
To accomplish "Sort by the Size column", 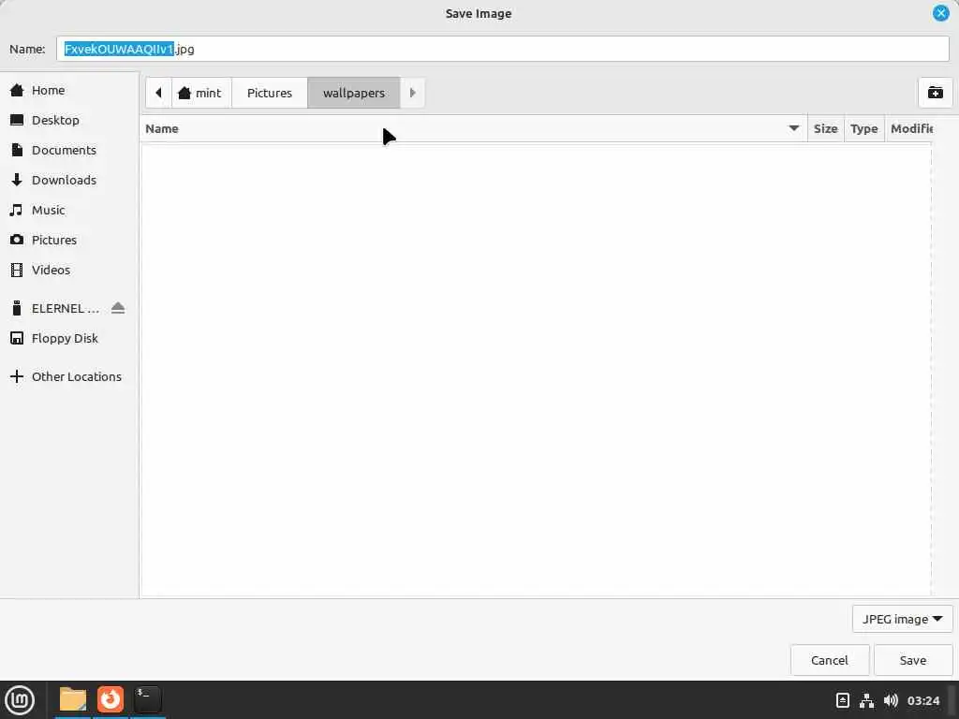I will (826, 129).
